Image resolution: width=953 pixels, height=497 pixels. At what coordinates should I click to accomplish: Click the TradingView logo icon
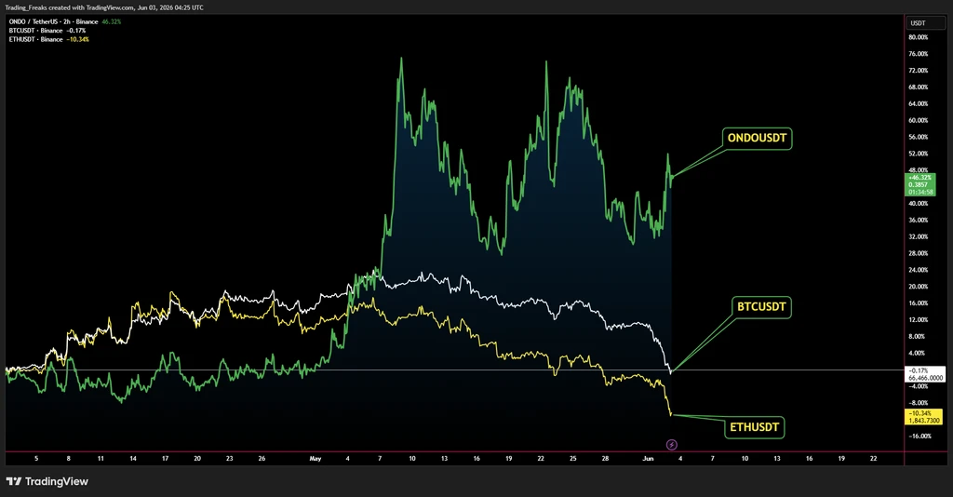pyautogui.click(x=13, y=481)
